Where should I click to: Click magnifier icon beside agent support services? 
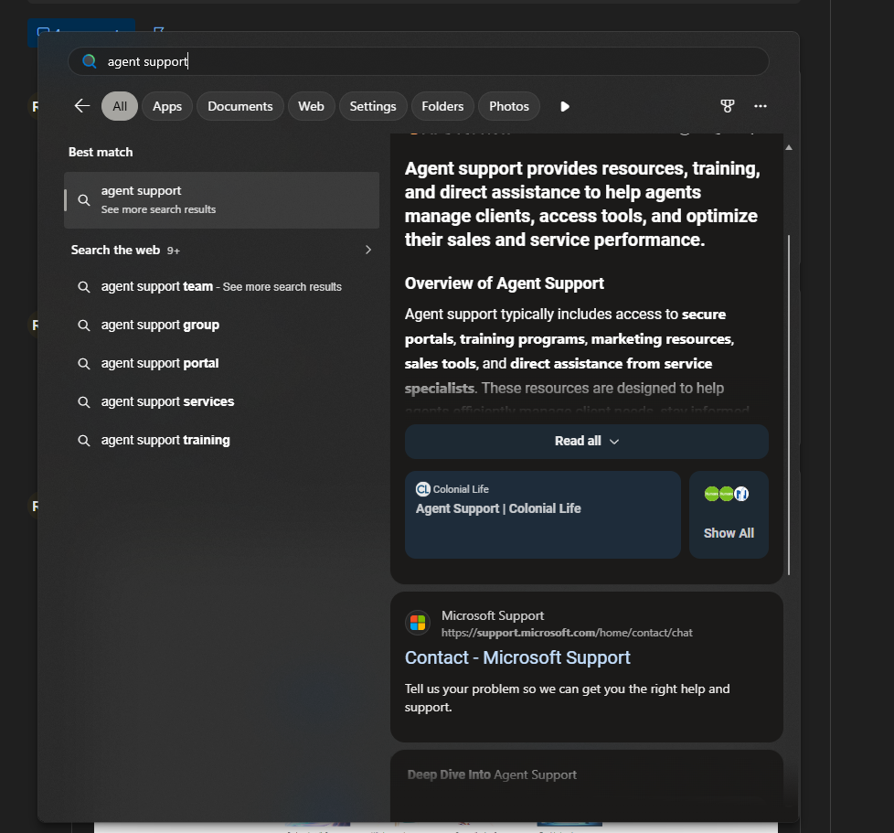[84, 402]
